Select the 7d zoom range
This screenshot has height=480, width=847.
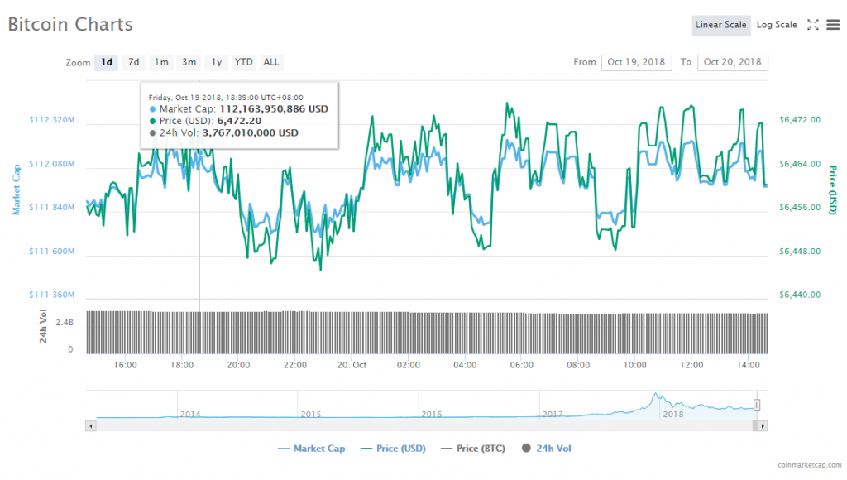click(133, 62)
